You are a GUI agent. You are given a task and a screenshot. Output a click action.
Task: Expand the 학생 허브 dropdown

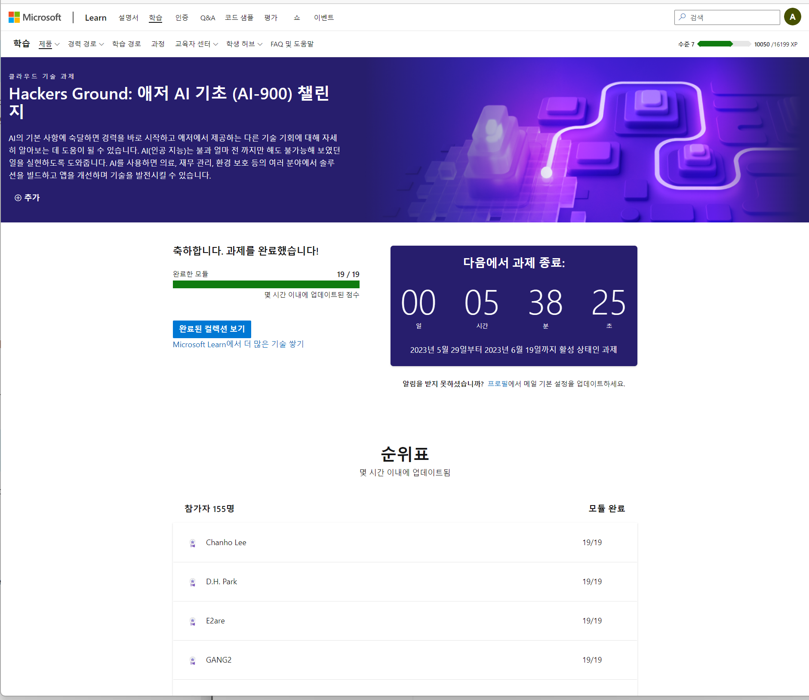(244, 44)
